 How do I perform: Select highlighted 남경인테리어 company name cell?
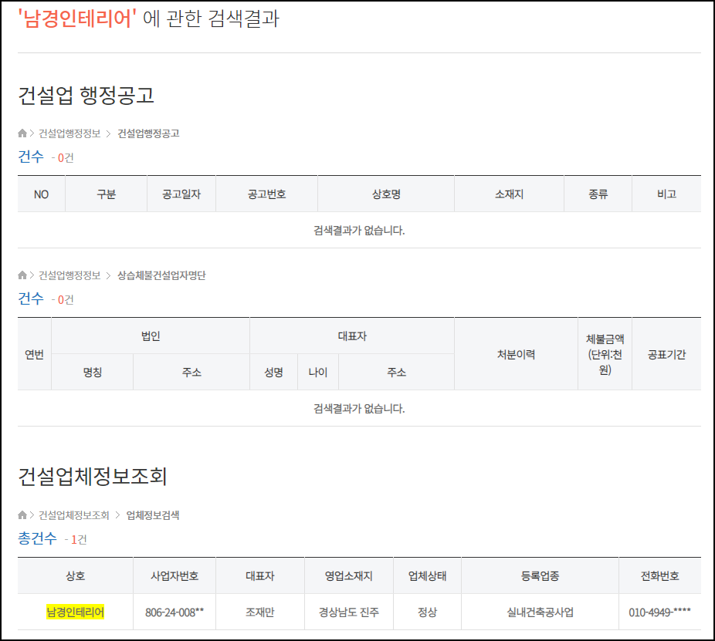[75, 612]
